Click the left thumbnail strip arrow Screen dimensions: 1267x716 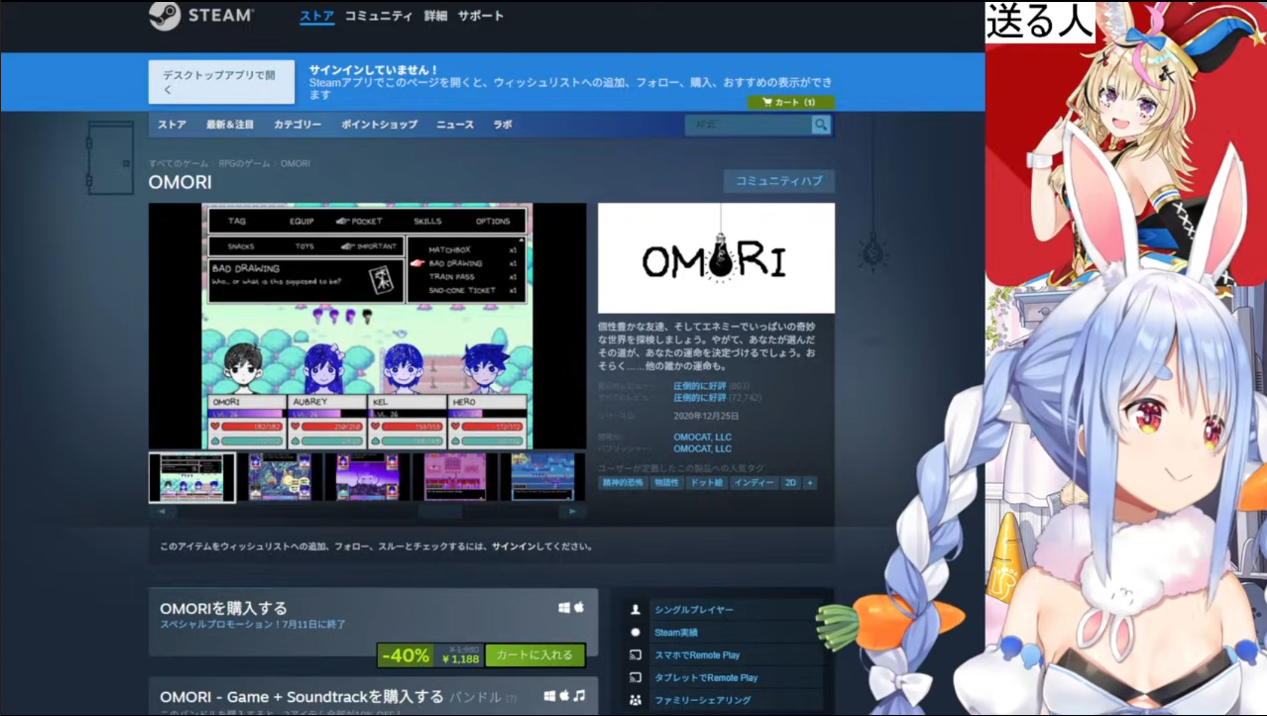pos(162,511)
